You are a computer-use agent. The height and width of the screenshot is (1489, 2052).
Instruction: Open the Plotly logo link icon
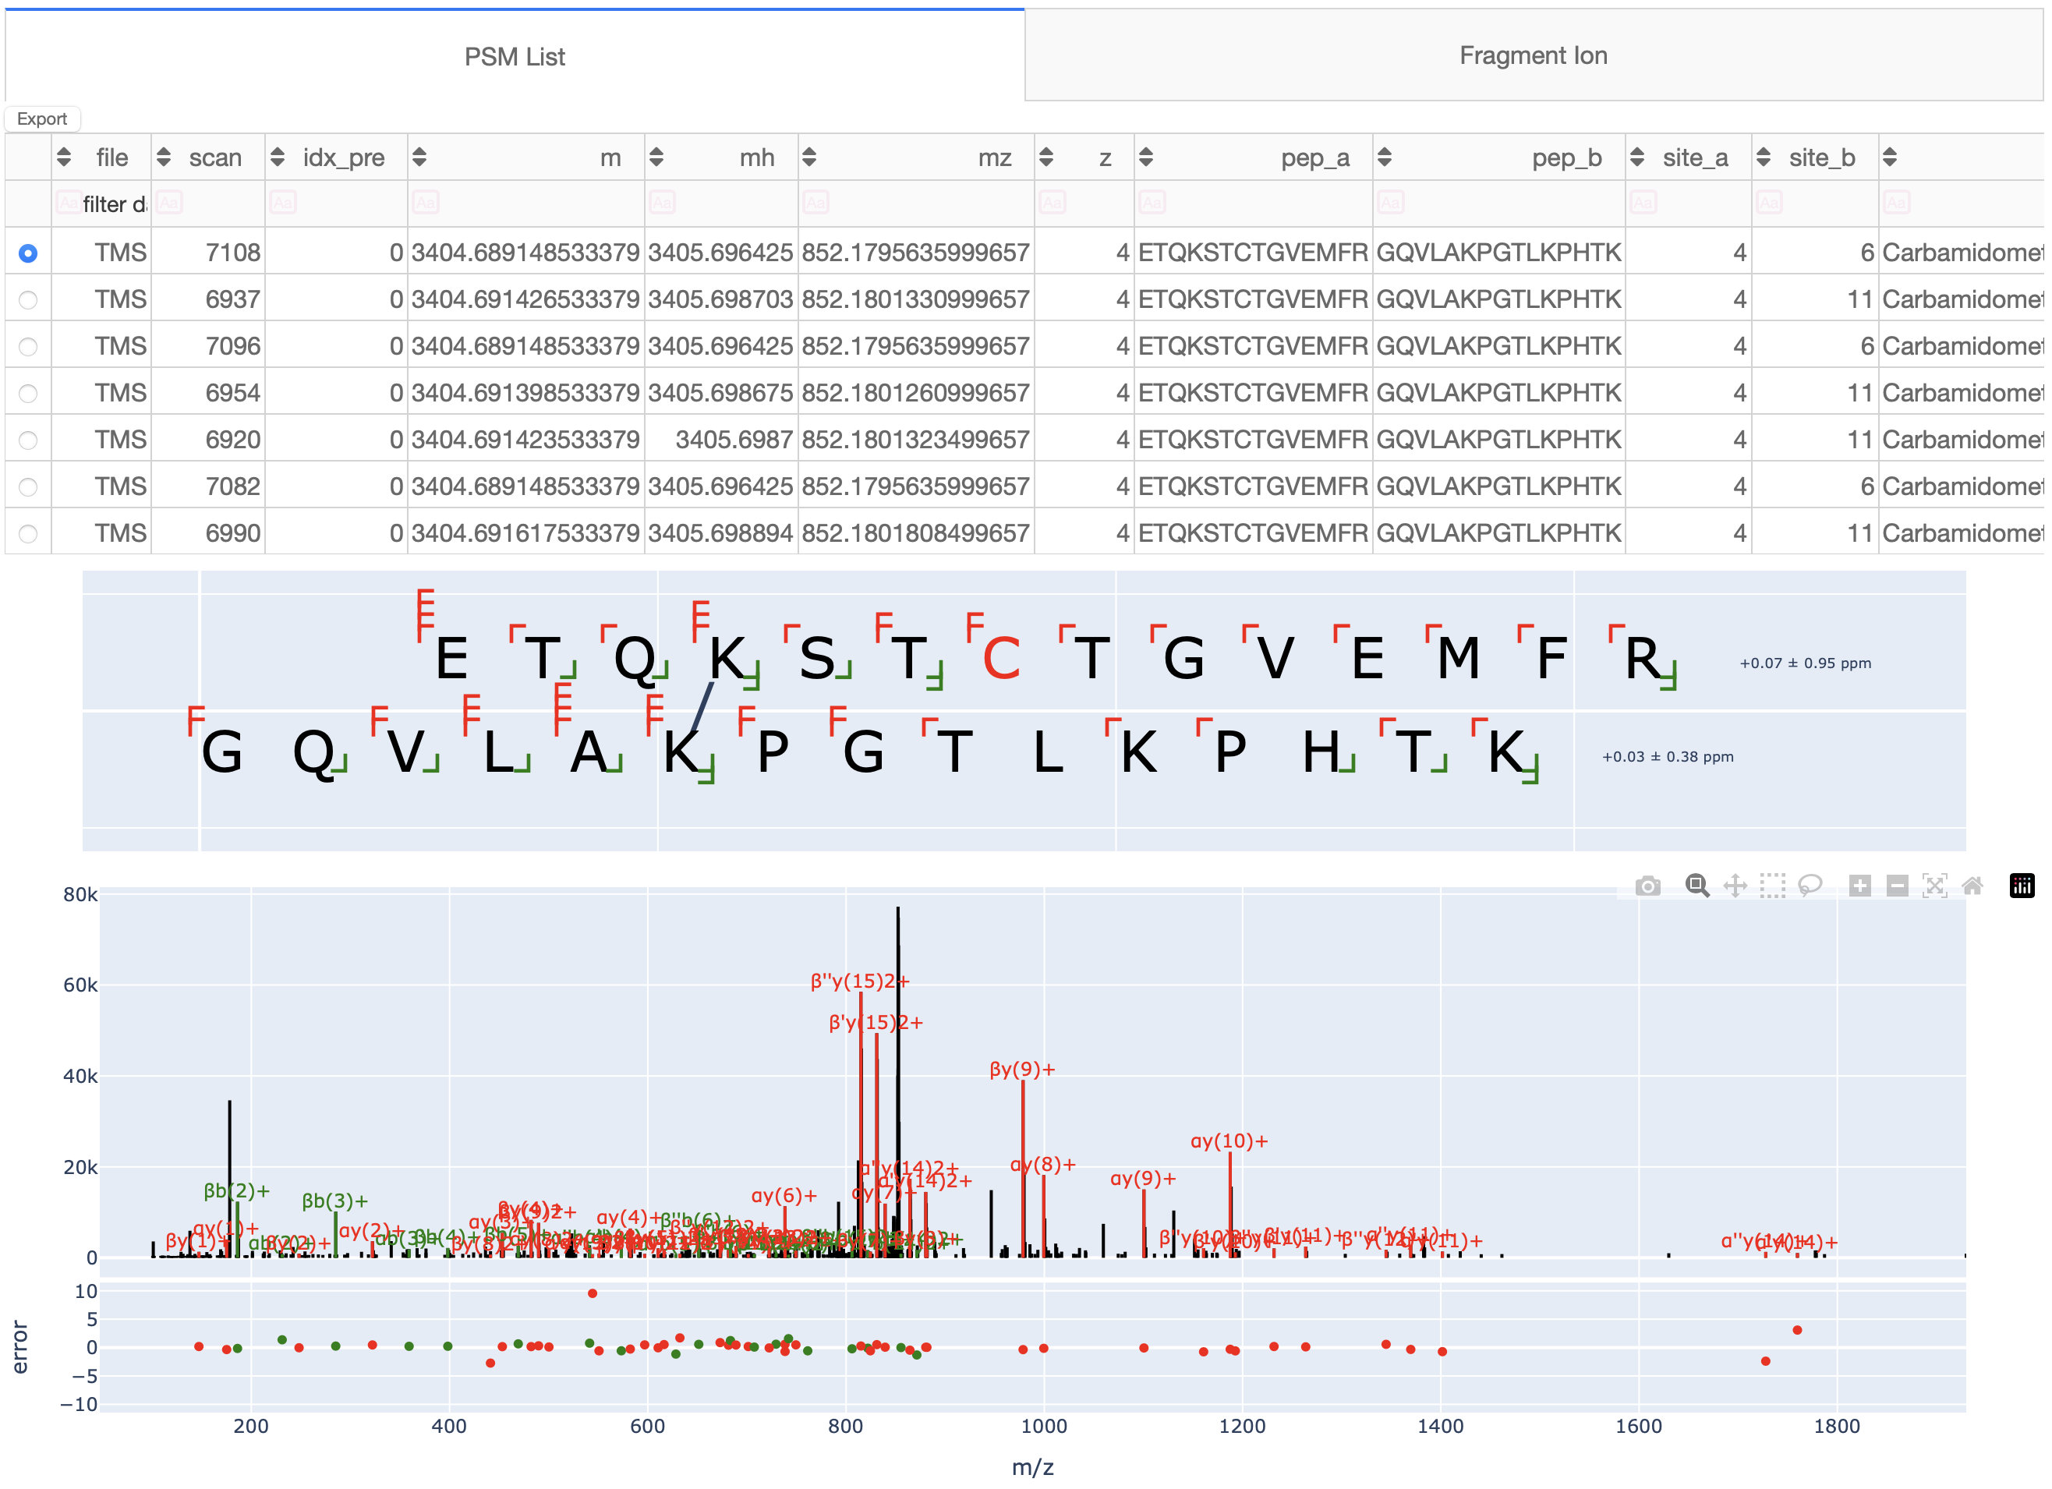click(x=2022, y=886)
